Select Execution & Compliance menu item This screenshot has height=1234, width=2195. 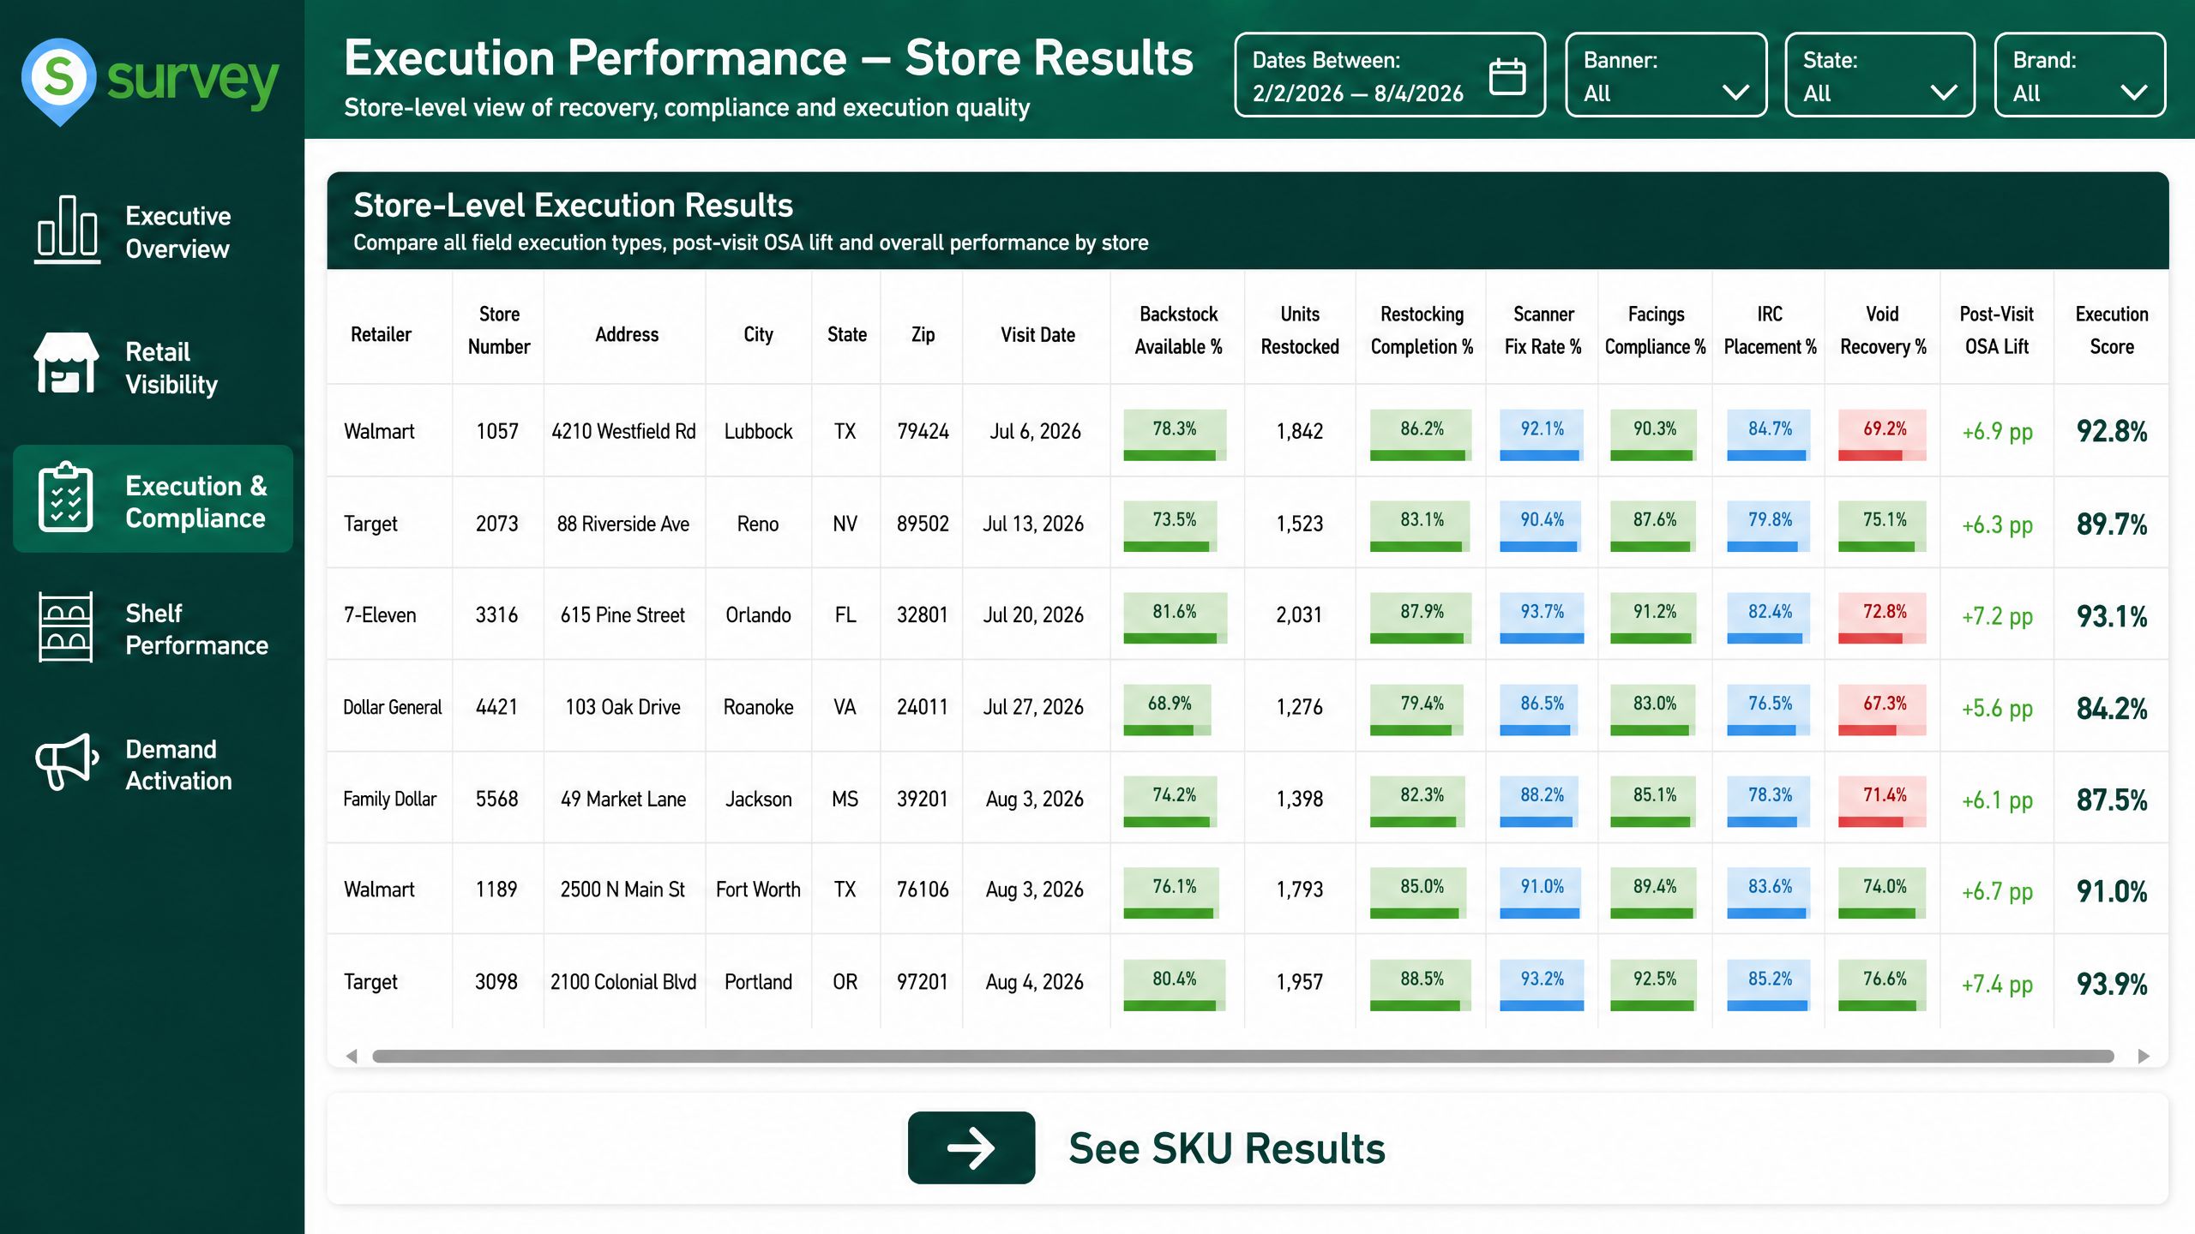tap(153, 499)
